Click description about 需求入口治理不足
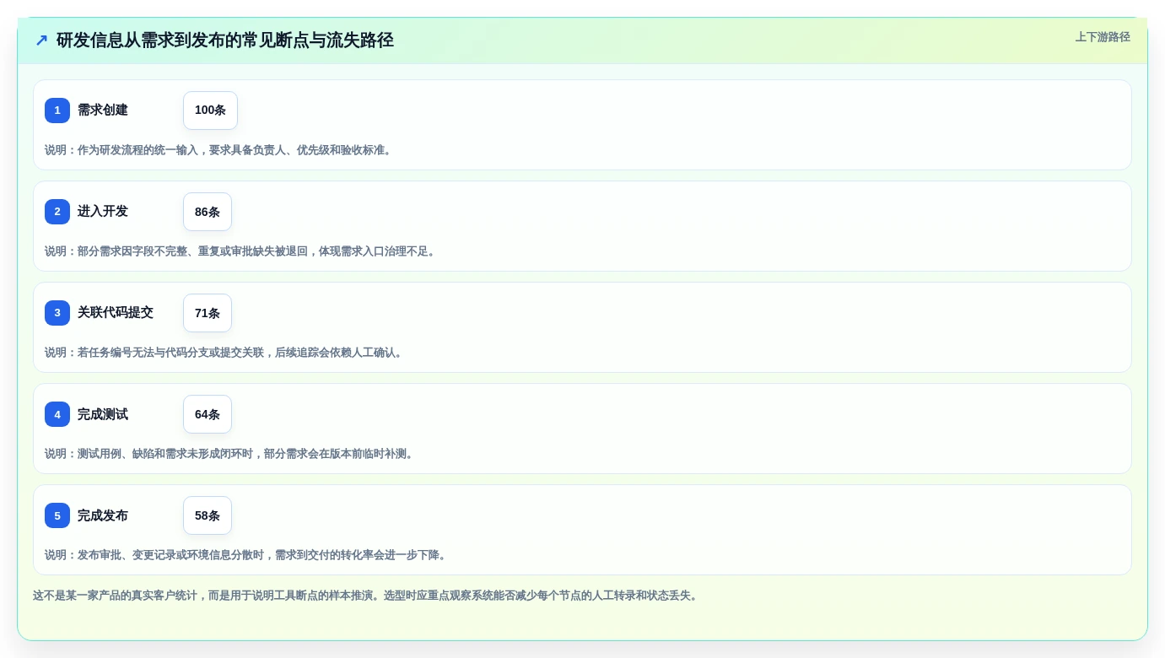The image size is (1165, 658). [x=242, y=251]
